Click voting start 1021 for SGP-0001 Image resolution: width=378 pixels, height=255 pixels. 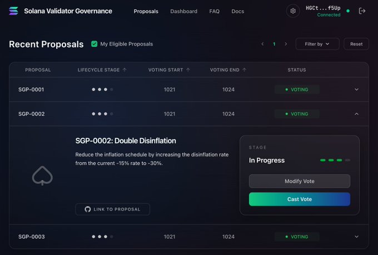click(170, 89)
